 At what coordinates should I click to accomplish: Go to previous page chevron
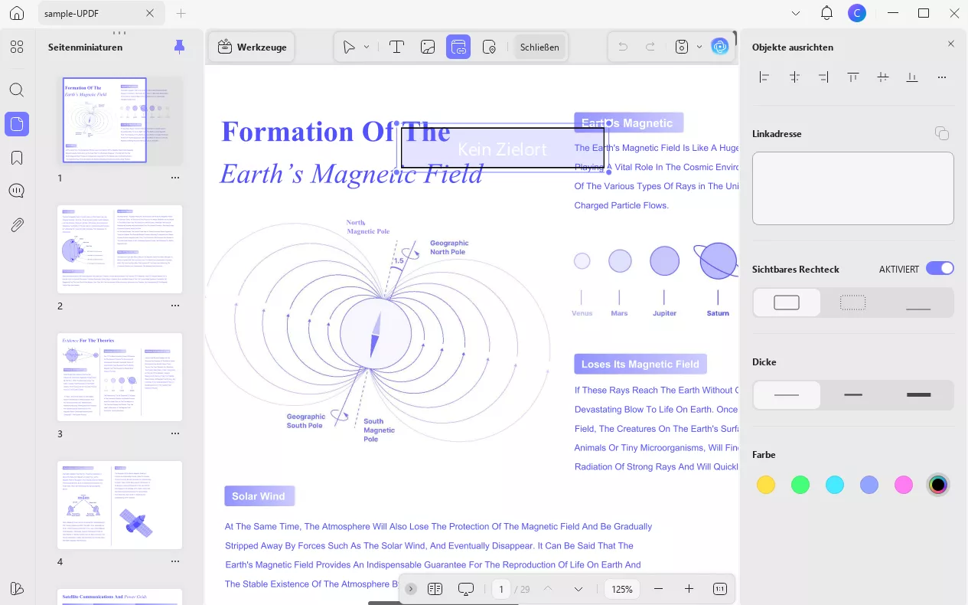click(548, 589)
